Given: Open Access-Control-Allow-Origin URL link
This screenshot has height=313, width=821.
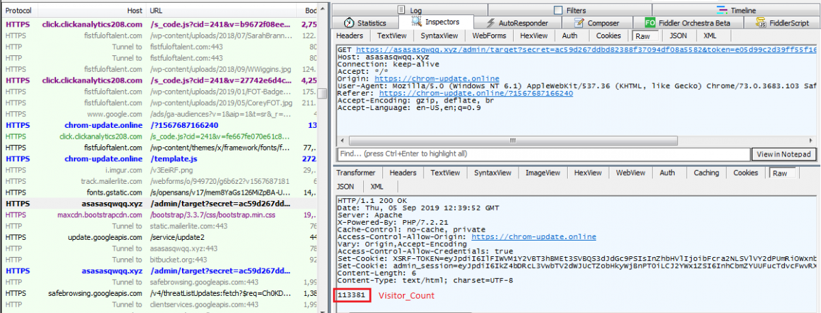Looking at the screenshot, I should tap(534, 236).
